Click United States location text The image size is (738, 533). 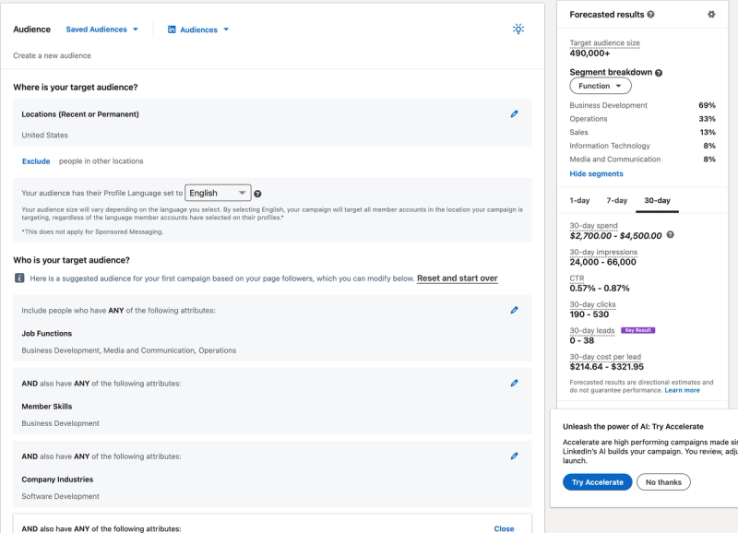click(x=44, y=135)
